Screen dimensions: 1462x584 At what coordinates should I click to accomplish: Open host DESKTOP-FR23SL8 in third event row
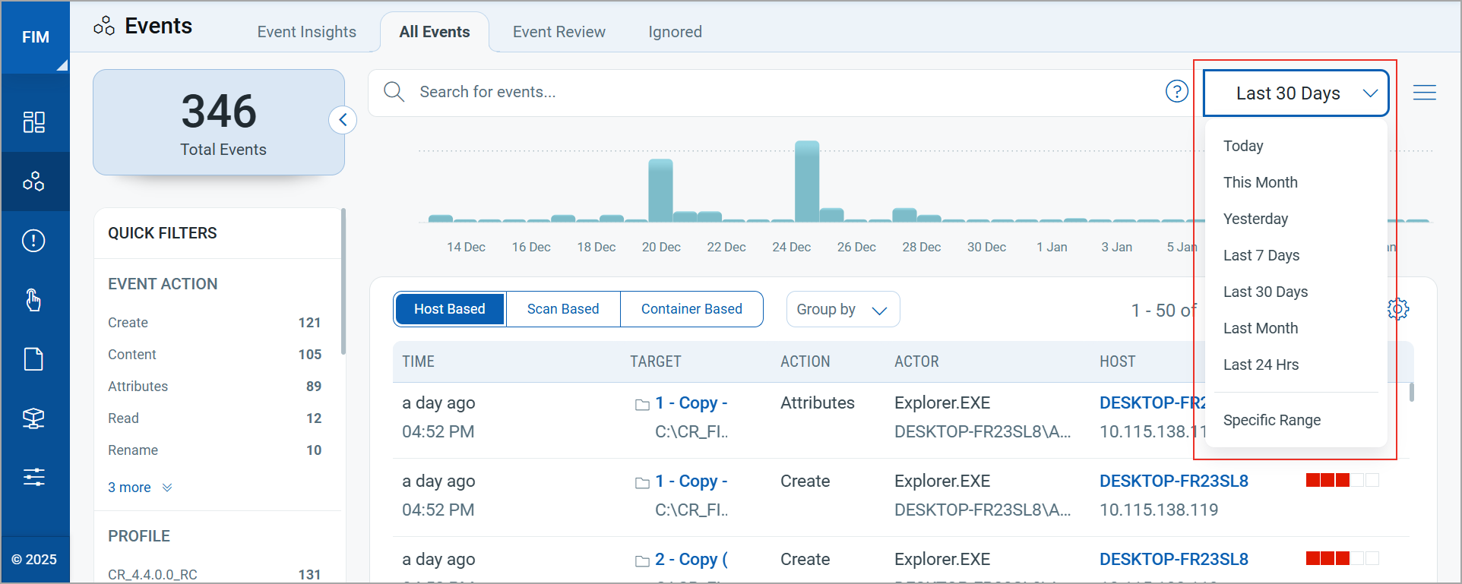tap(1173, 560)
